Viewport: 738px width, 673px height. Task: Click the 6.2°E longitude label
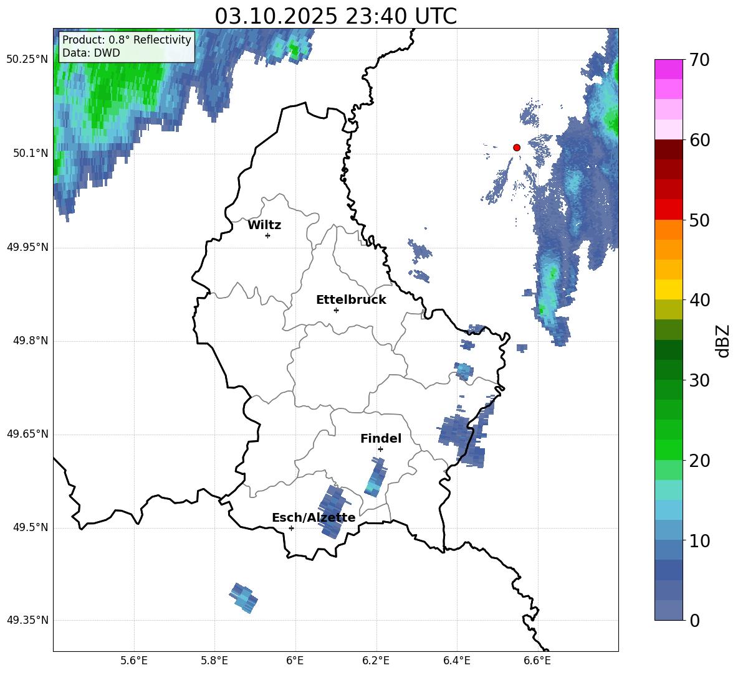376,661
